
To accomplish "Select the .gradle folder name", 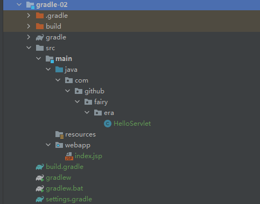I will click(x=57, y=16).
